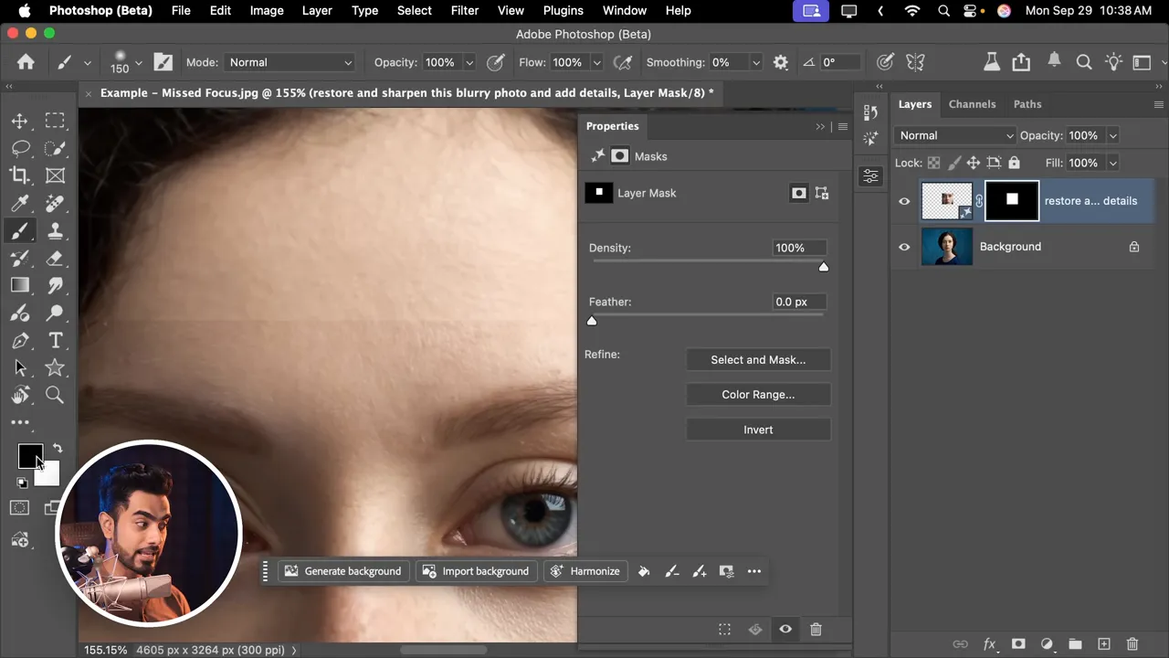1169x658 pixels.
Task: Open layer Fill dropdown arrow
Action: [1112, 163]
